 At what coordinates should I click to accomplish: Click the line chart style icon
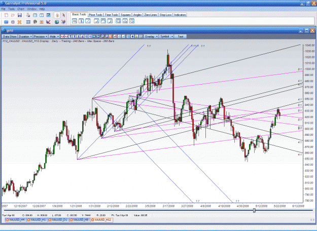click(123, 36)
